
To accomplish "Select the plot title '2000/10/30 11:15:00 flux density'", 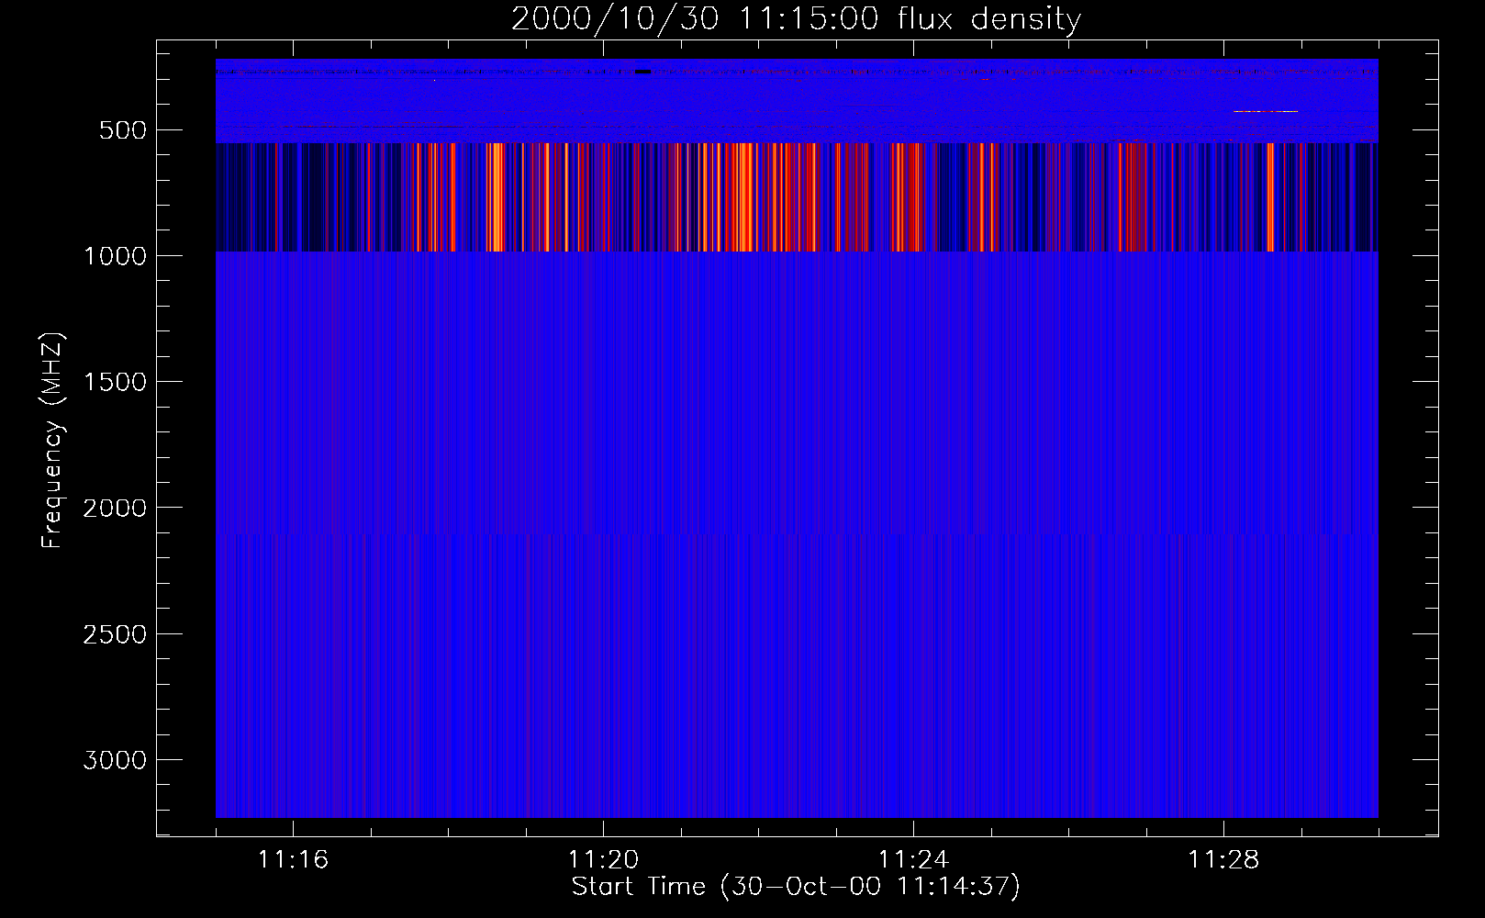I will pyautogui.click(x=796, y=19).
